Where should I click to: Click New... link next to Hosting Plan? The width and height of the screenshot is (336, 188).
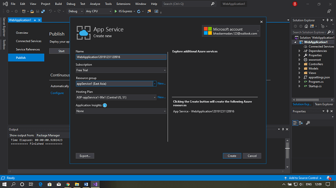161,97
